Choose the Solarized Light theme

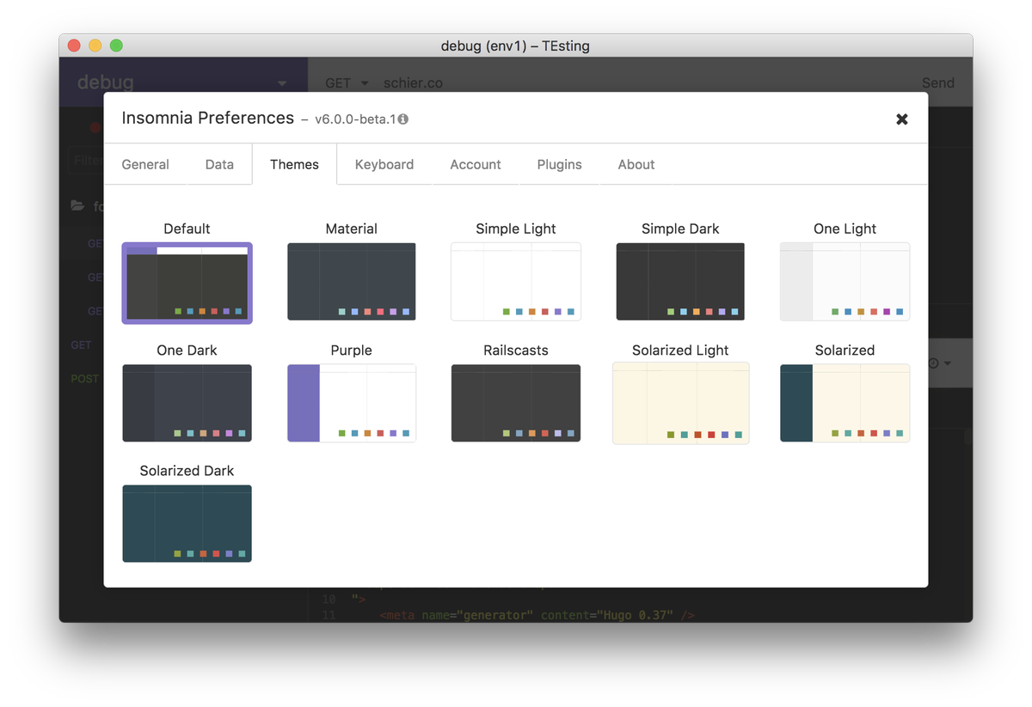point(680,403)
